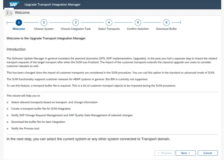224x160 pixels.
Task: Click the Select Transports step label
Action: pyautogui.click(x=109, y=29)
